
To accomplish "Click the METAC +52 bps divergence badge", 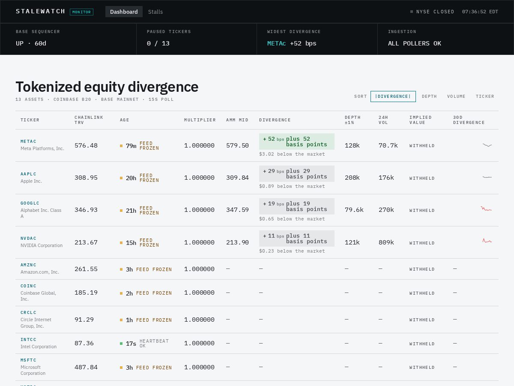I will coord(297,142).
